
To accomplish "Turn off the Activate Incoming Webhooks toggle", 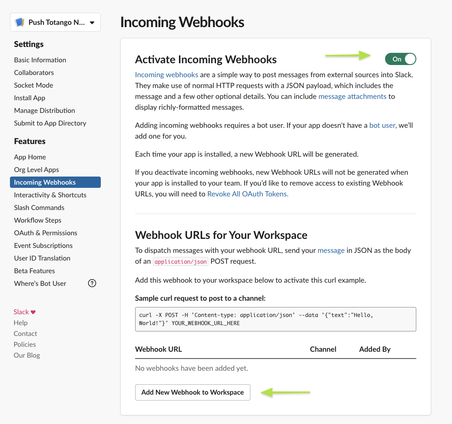I will (x=400, y=59).
